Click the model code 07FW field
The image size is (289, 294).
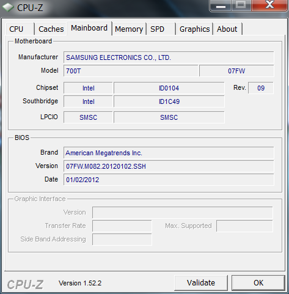point(236,71)
